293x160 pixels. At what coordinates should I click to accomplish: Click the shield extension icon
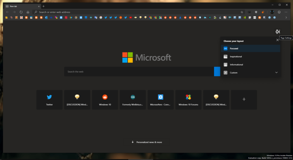click(x=256, y=12)
